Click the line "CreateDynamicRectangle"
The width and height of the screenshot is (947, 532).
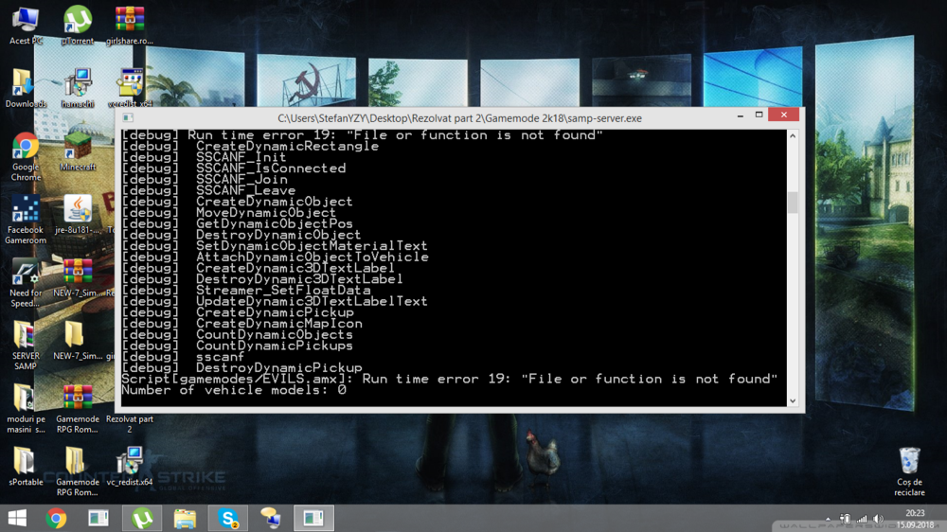[x=288, y=146]
